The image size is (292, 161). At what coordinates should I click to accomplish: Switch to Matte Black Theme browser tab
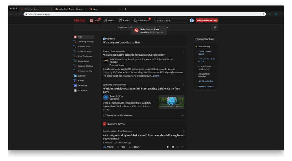(x=70, y=9)
